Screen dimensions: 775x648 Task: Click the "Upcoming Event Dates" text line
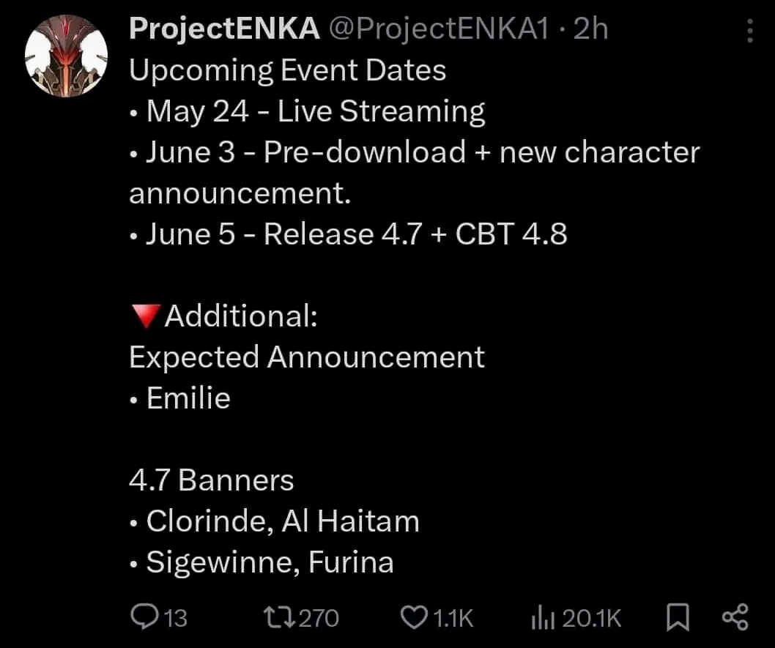pyautogui.click(x=288, y=71)
